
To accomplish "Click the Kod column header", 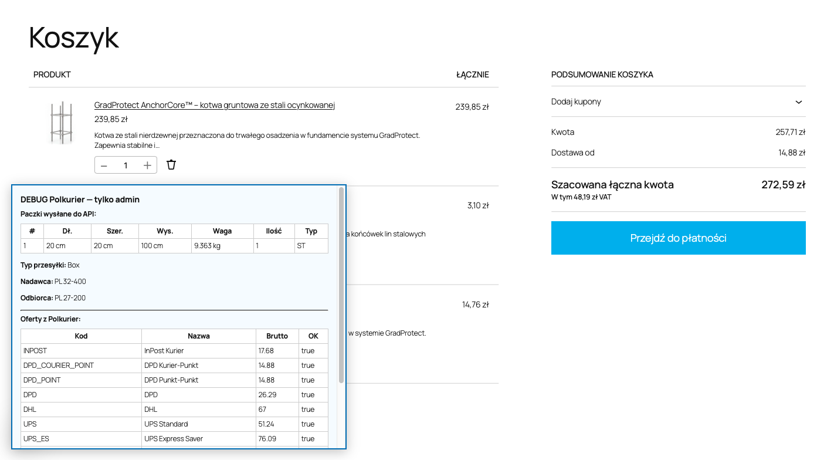I will (x=81, y=336).
